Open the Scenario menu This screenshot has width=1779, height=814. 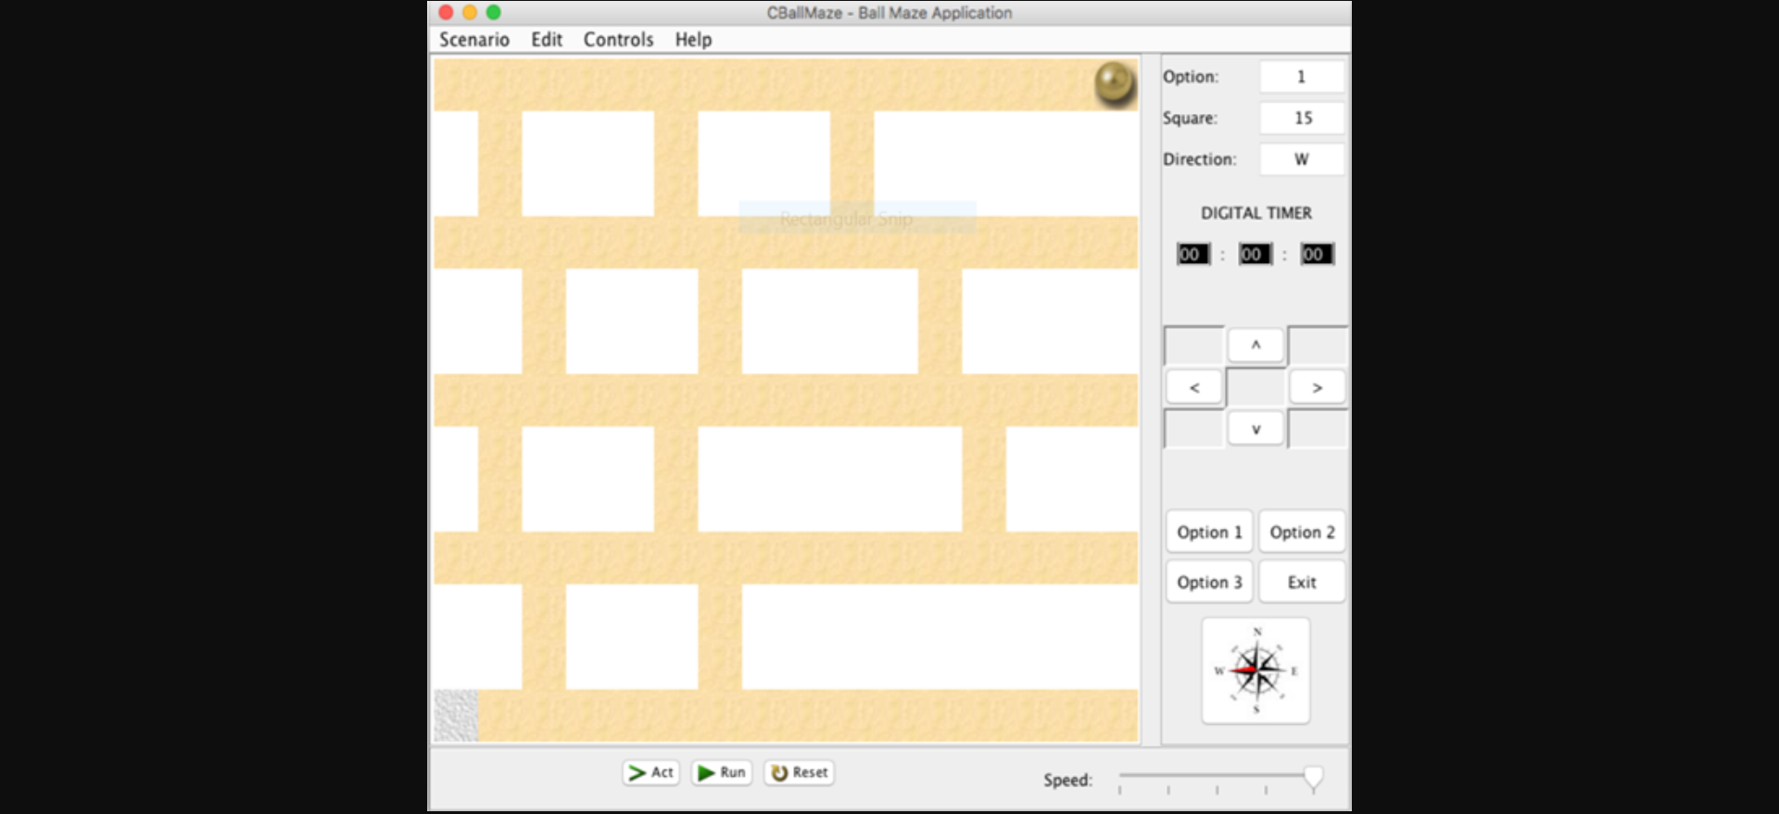[x=473, y=40]
